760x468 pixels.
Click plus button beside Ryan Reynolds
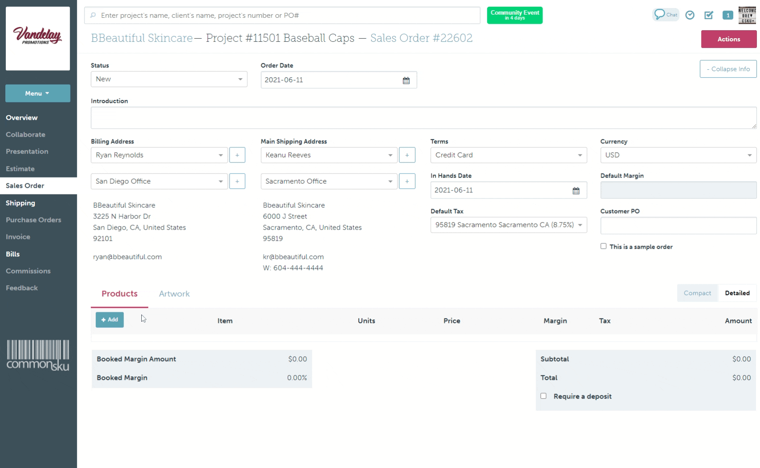(x=237, y=155)
